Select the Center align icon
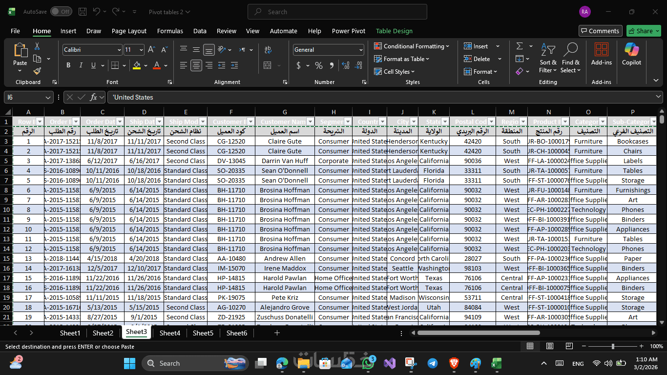The height and width of the screenshot is (375, 667). point(196,65)
